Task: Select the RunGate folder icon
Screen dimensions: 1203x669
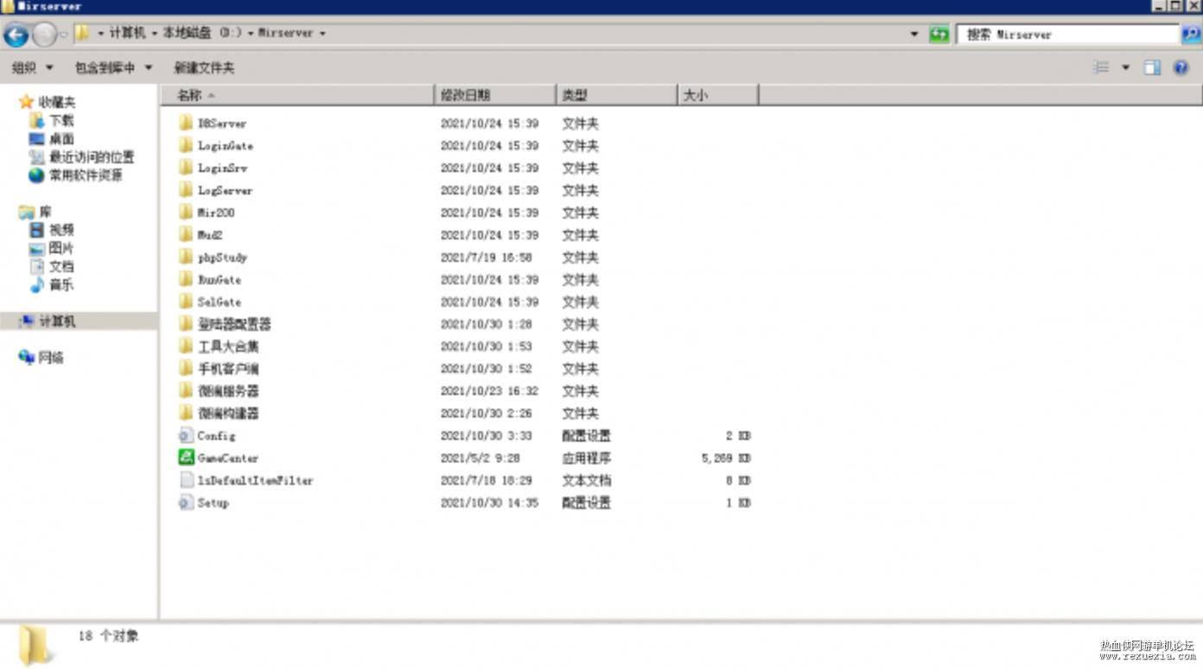Action: 186,279
